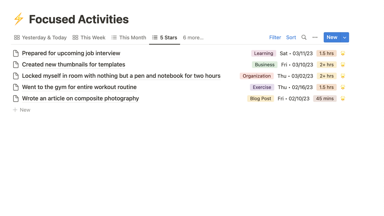Click the search magnifier icon
The width and height of the screenshot is (384, 216).
(304, 37)
